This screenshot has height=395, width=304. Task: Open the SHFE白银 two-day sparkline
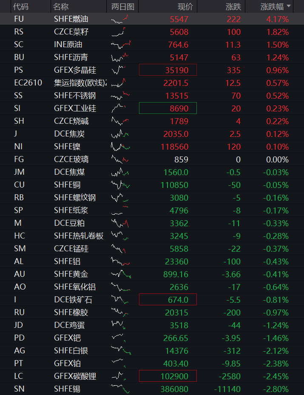pyautogui.click(x=121, y=351)
